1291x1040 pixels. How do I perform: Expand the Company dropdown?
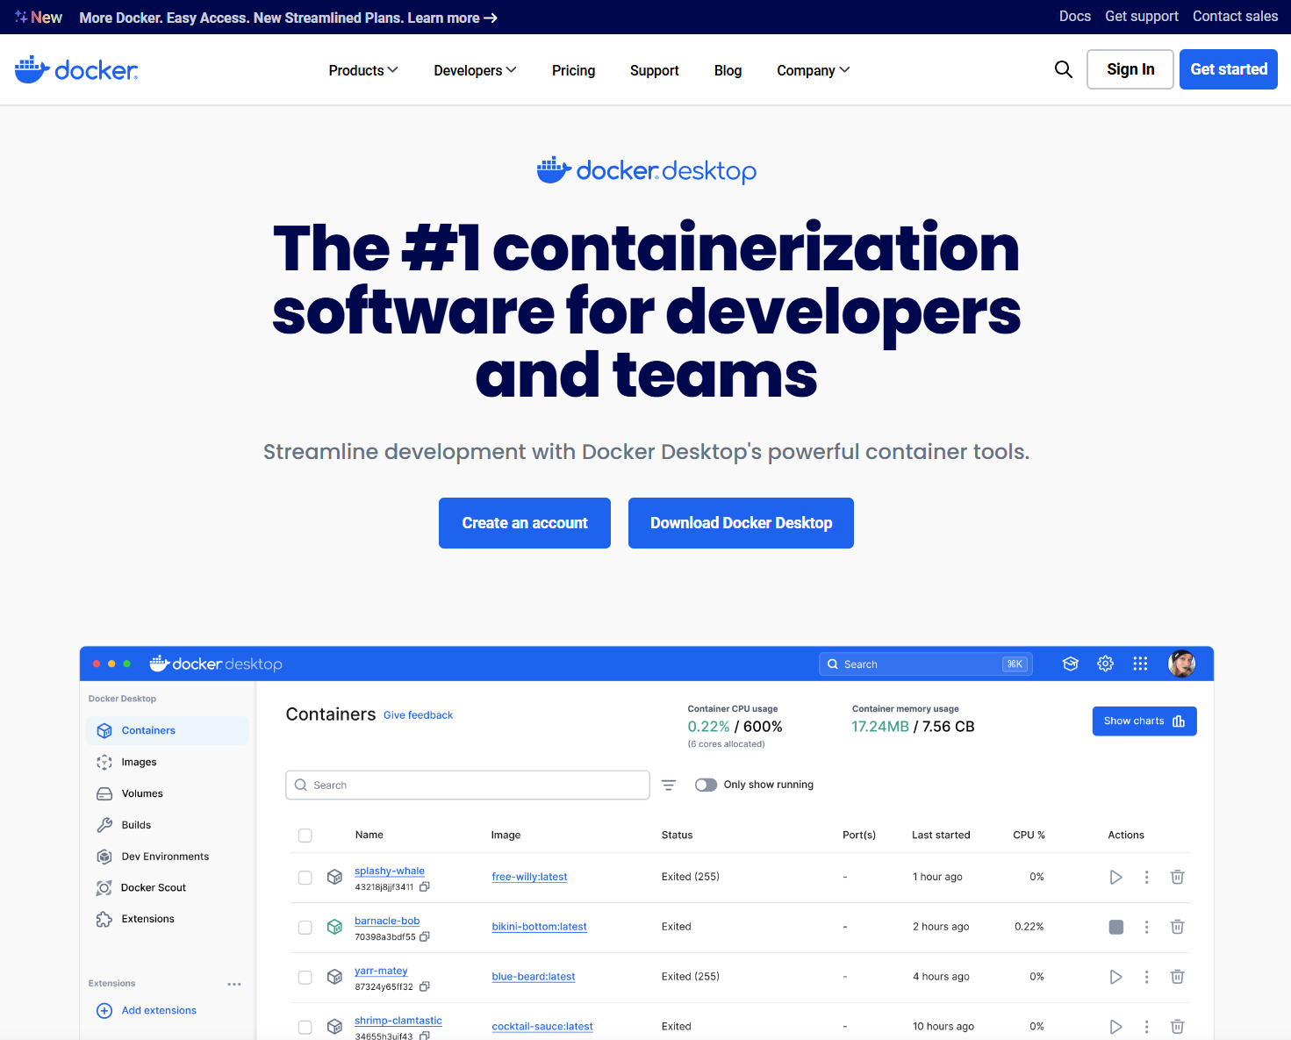click(x=812, y=70)
